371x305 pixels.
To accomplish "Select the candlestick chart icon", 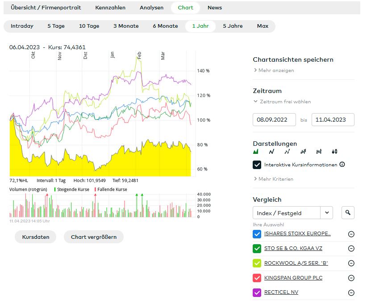I will [335, 152].
